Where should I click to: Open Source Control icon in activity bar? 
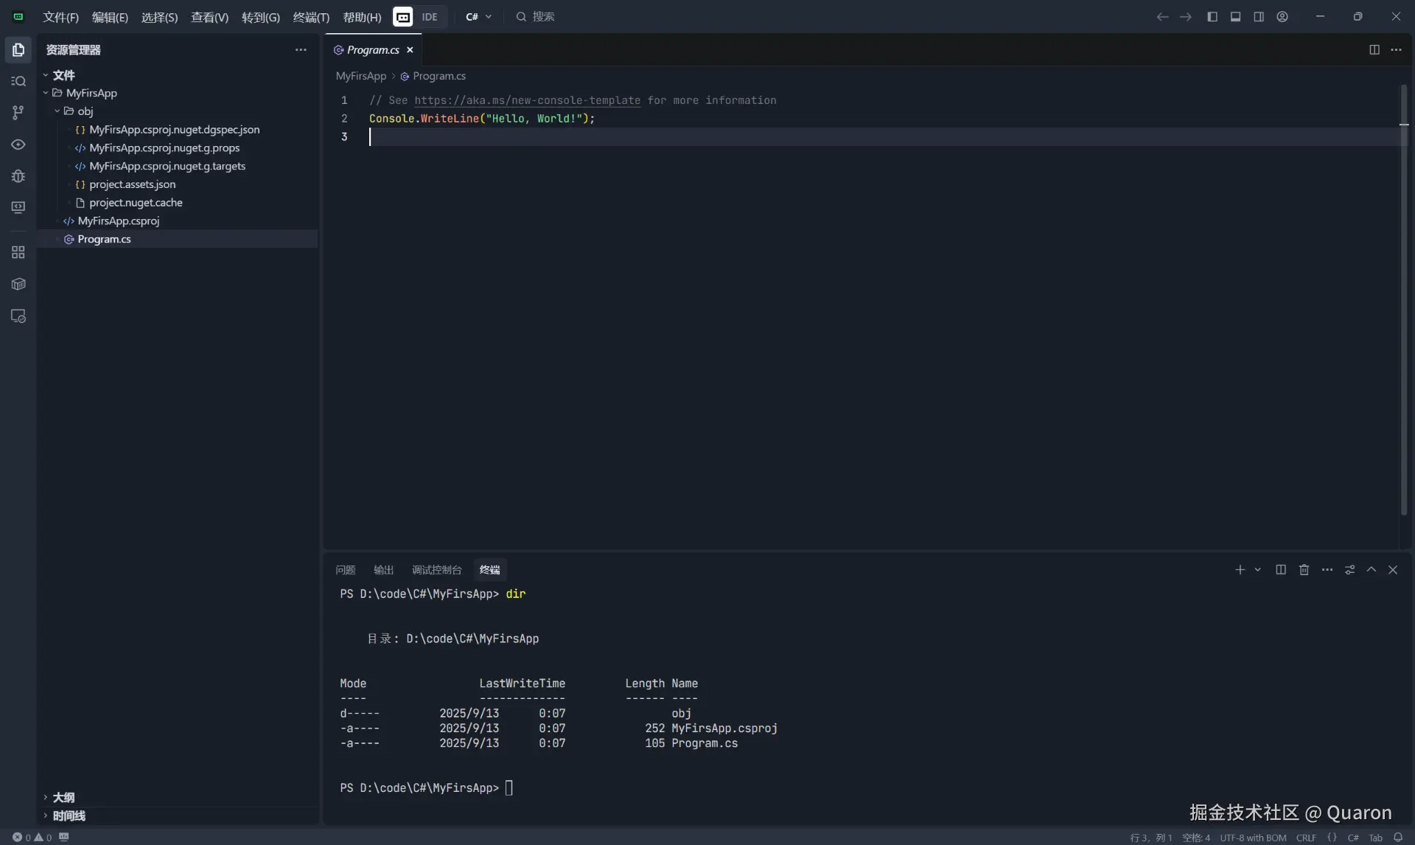(x=18, y=113)
